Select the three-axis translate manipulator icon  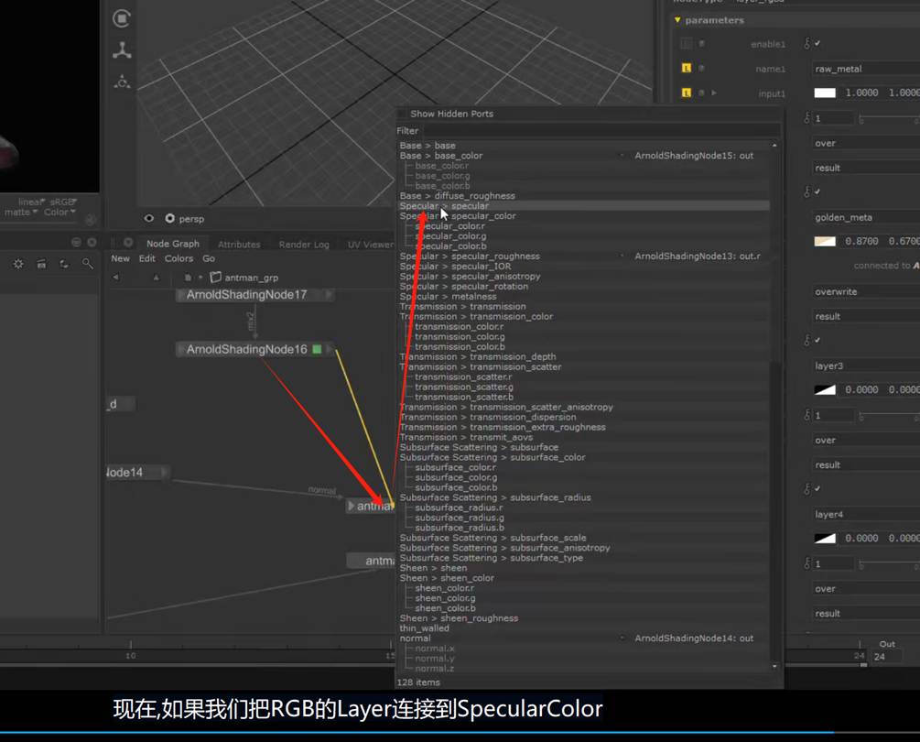pyautogui.click(x=122, y=50)
